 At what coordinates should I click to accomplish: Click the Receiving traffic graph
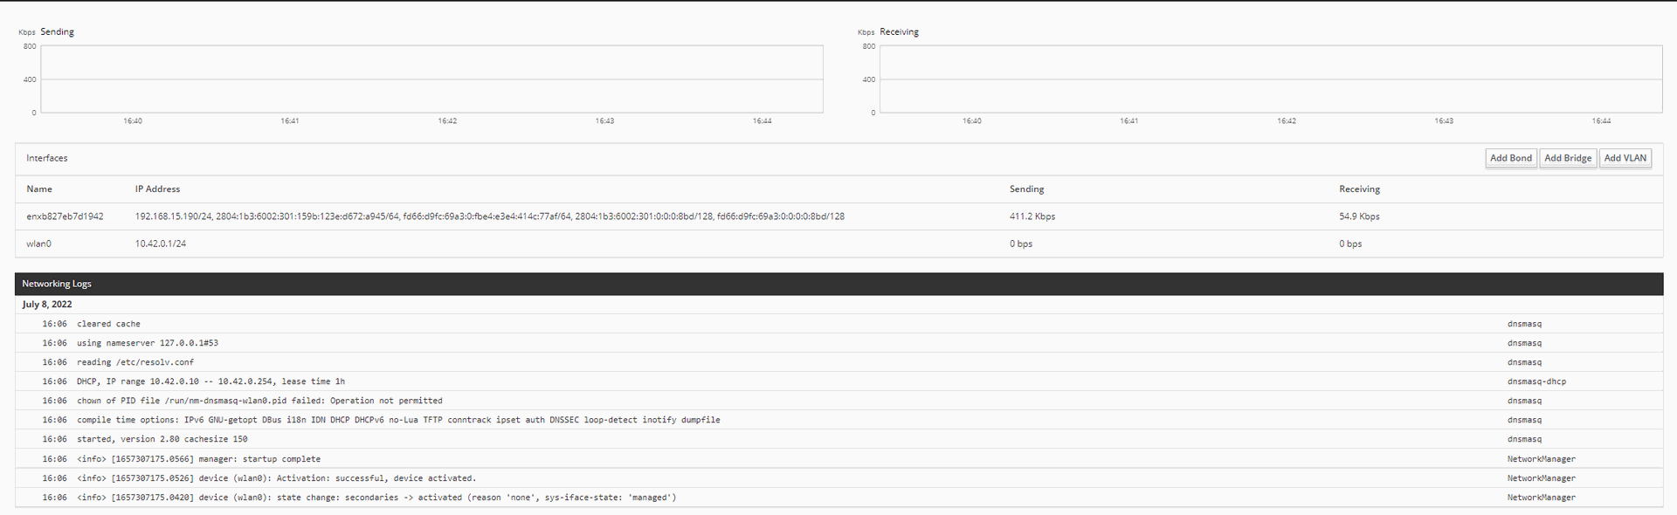pos(1270,79)
